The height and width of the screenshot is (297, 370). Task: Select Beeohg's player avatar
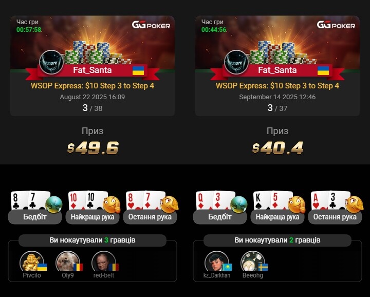253,263
